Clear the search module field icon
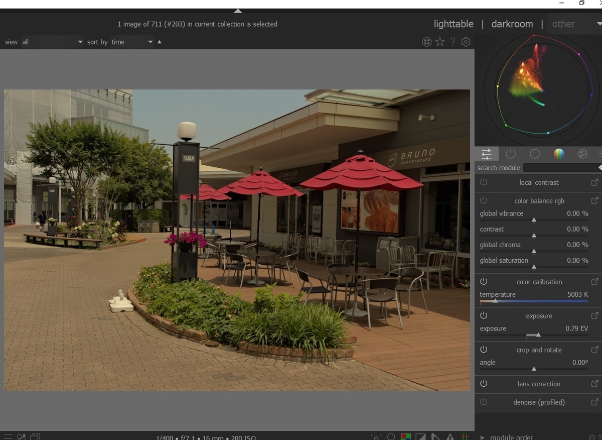The image size is (602, 440). [x=600, y=167]
